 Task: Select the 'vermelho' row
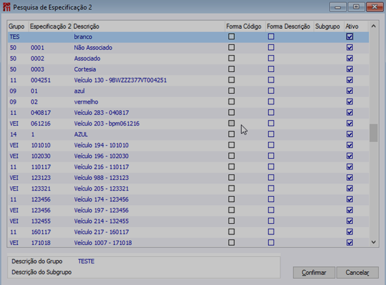coord(189,102)
